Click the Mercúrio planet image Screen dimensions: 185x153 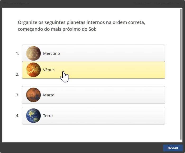coord(33,53)
